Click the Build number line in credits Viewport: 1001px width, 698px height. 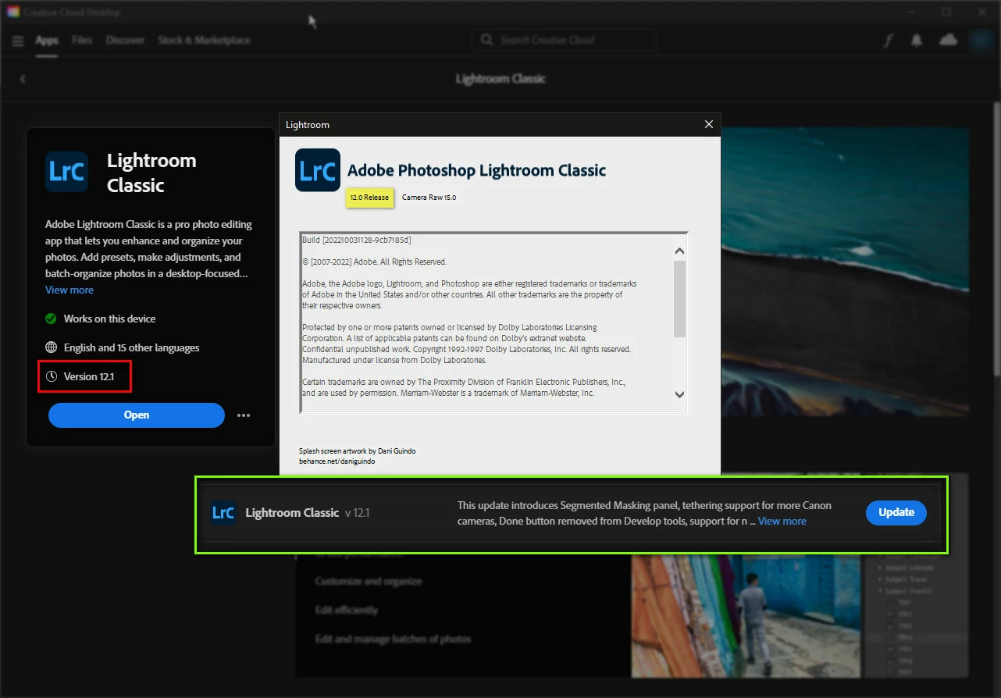pyautogui.click(x=357, y=240)
